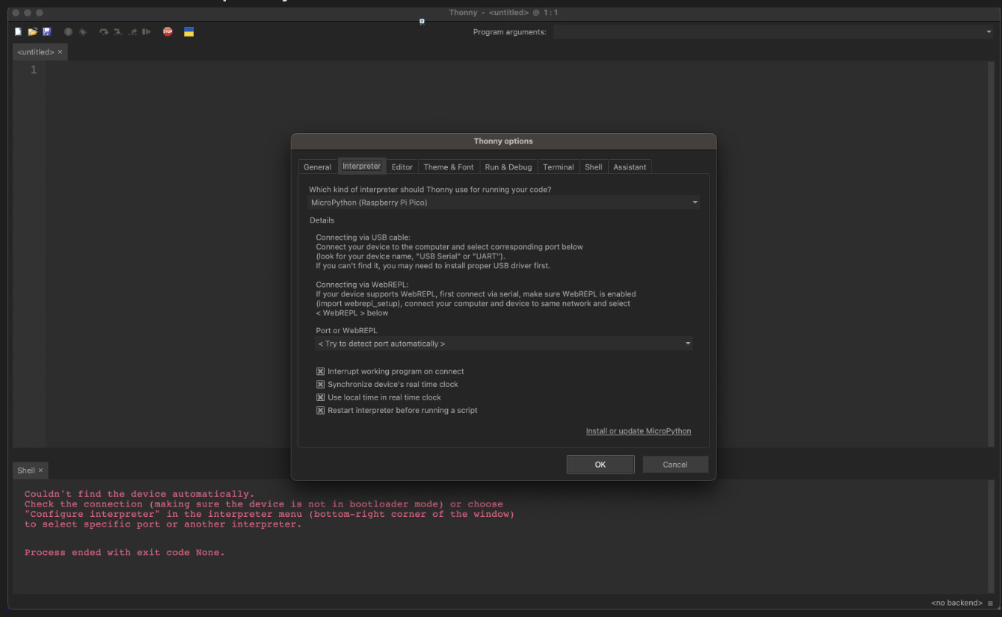Click the Ukraine flag icon
The width and height of the screenshot is (1002, 617).
point(189,32)
